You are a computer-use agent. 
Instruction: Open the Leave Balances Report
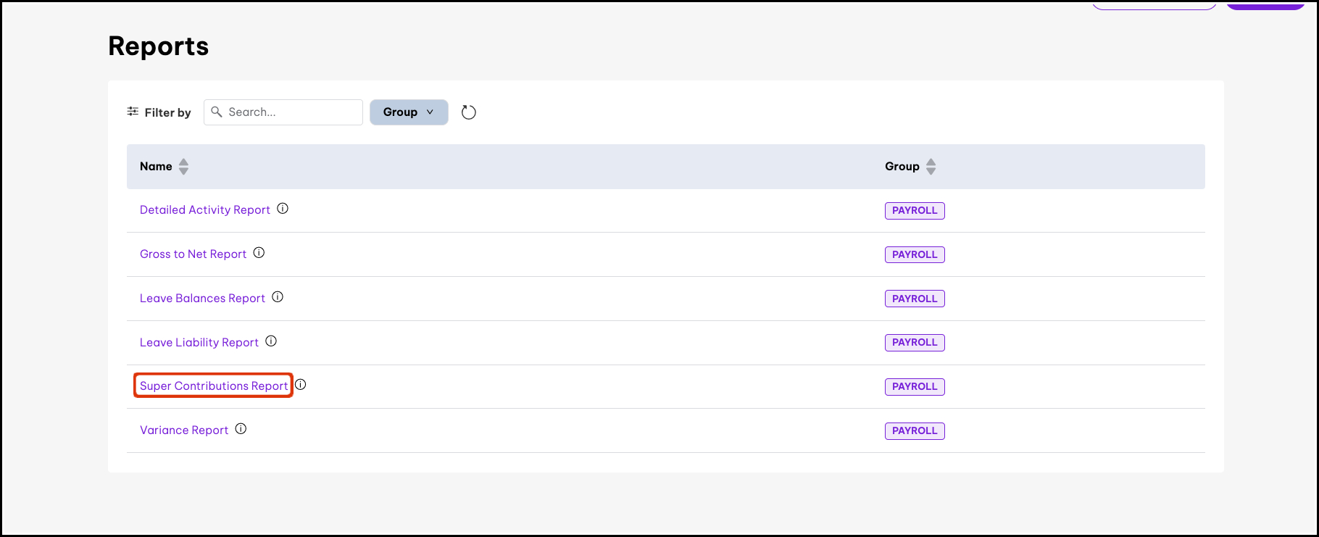pyautogui.click(x=202, y=299)
